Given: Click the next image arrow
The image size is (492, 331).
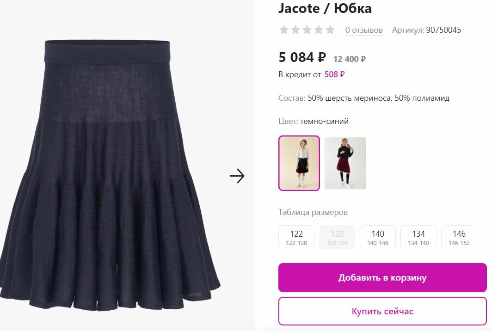Looking at the screenshot, I should [237, 176].
